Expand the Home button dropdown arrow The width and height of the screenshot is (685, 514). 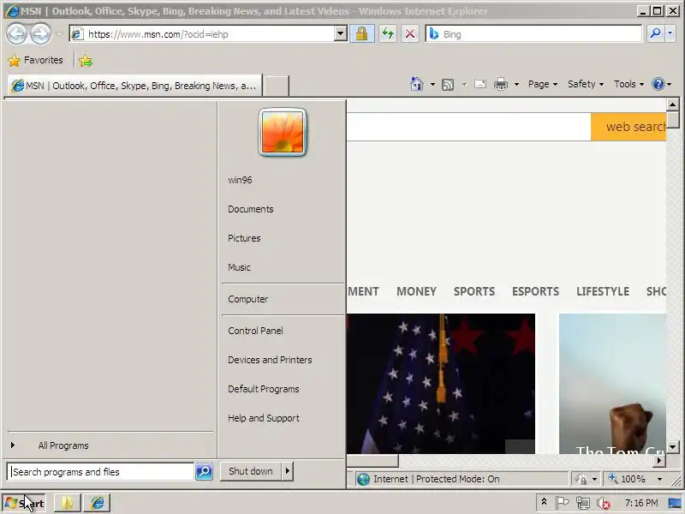[x=432, y=84]
